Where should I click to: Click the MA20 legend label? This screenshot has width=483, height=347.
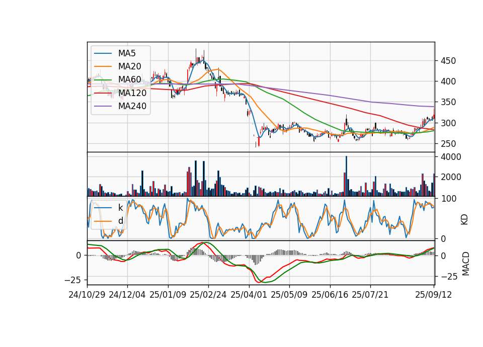(x=129, y=66)
